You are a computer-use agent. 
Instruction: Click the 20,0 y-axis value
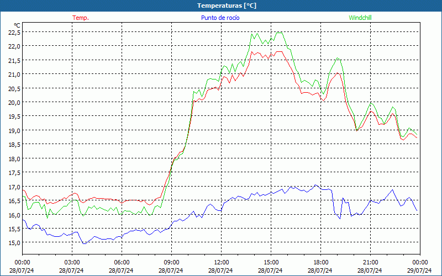[x=14, y=103]
